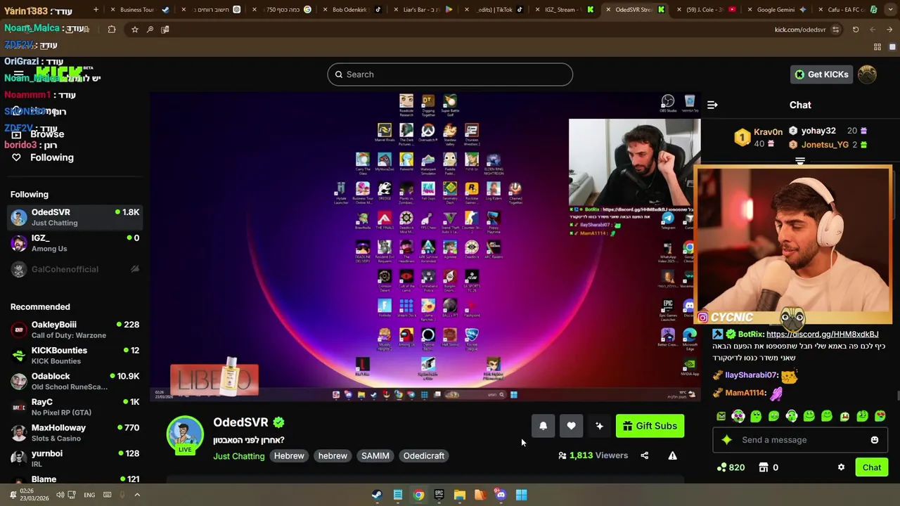Open MaxHolloway recommended channel
The height and width of the screenshot is (506, 900).
pos(75,433)
